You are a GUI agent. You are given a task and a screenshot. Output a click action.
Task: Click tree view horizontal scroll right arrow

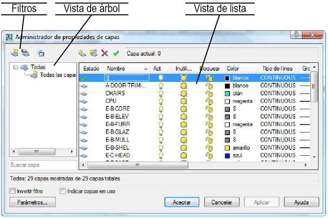pyautogui.click(x=72, y=151)
